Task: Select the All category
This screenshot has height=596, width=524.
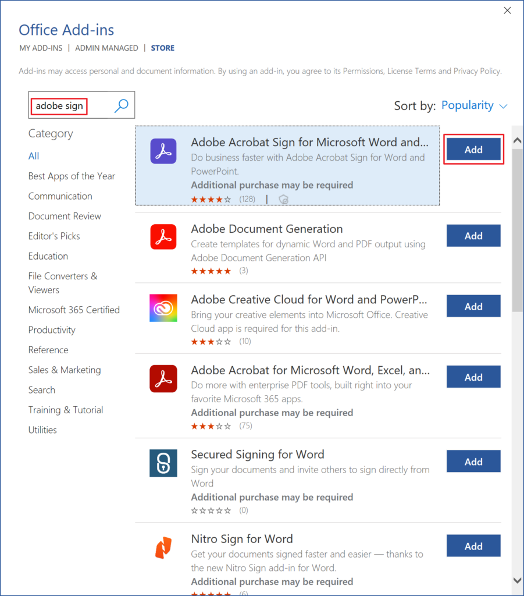Action: (34, 156)
